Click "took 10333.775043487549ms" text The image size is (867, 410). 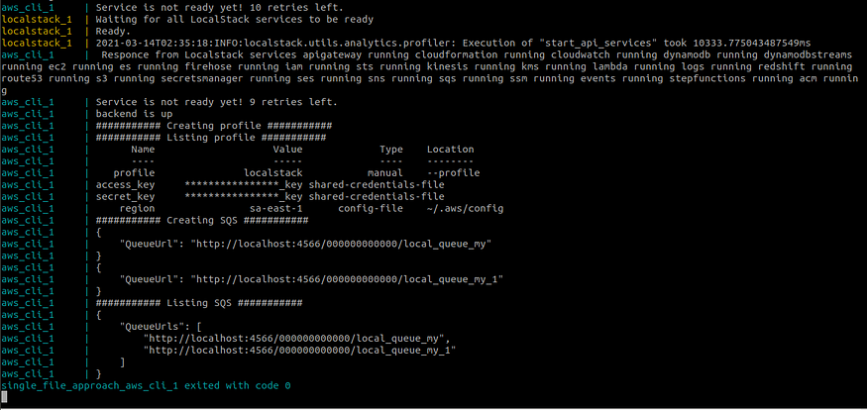coord(735,44)
